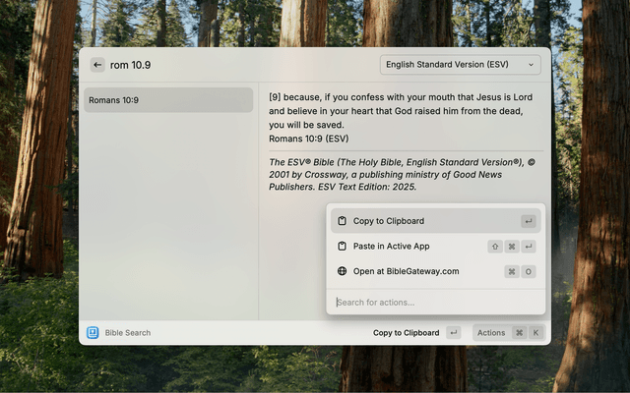Click the chevron on the Bible version selector
Image resolution: width=630 pixels, height=393 pixels.
point(532,65)
